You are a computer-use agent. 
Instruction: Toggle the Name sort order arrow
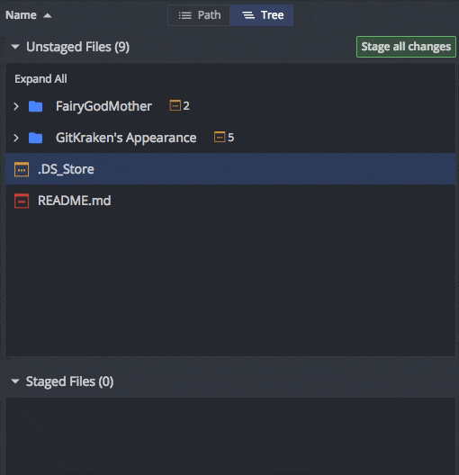(x=48, y=15)
